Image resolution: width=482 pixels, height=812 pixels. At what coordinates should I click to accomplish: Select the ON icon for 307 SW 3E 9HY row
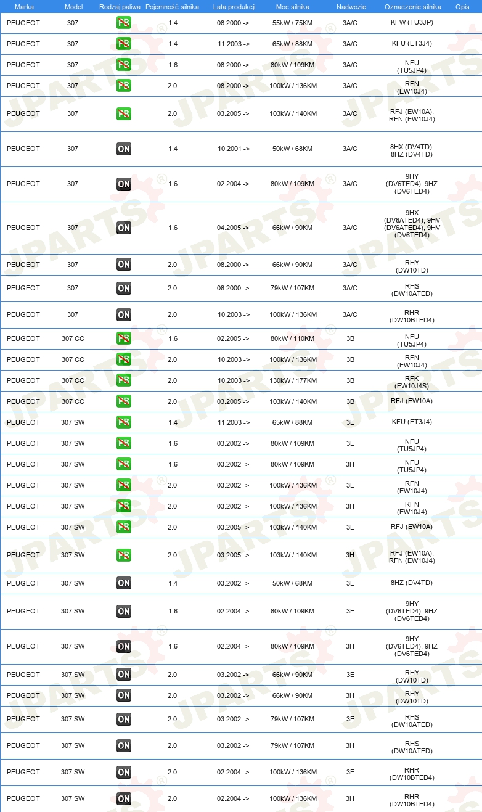pyautogui.click(x=124, y=612)
